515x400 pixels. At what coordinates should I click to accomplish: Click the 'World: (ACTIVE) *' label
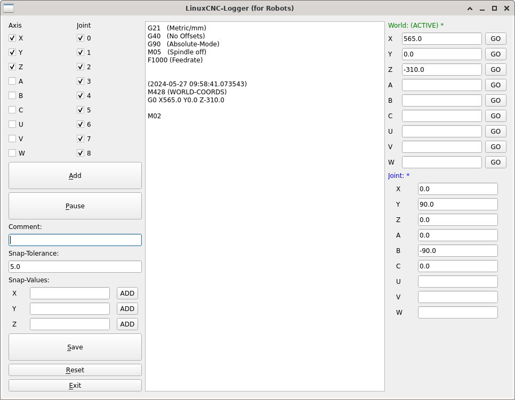click(x=416, y=25)
